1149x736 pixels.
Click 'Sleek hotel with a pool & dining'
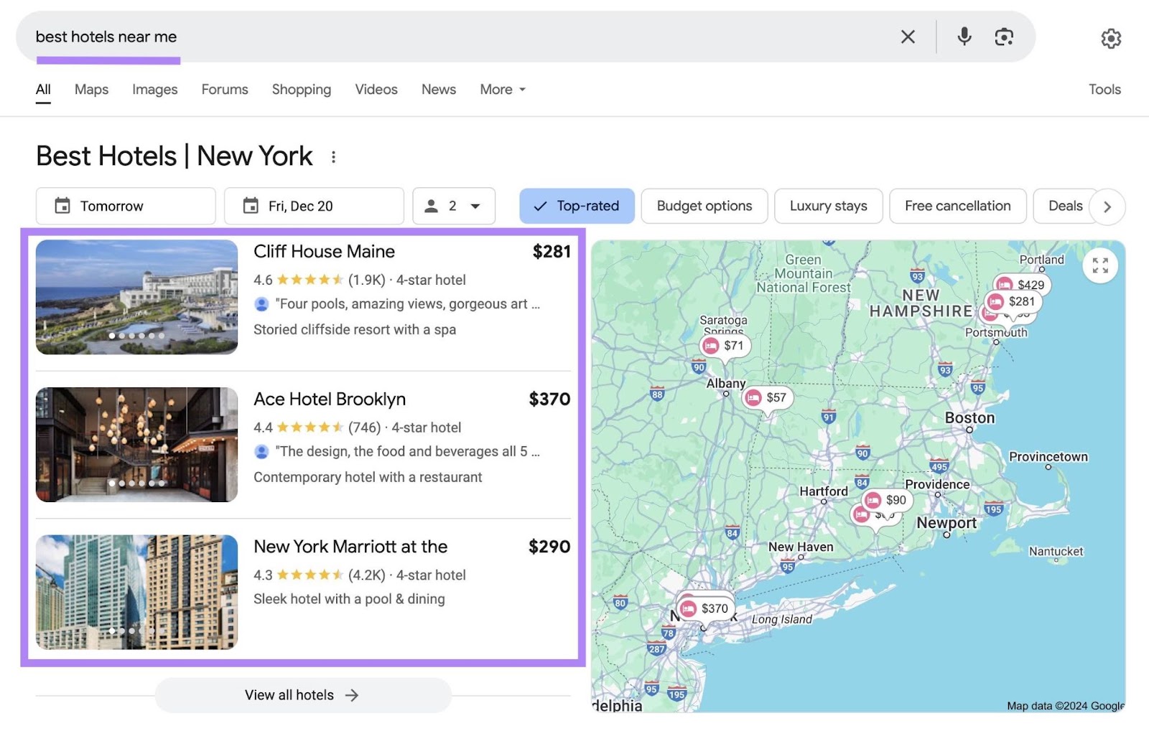pyautogui.click(x=349, y=599)
